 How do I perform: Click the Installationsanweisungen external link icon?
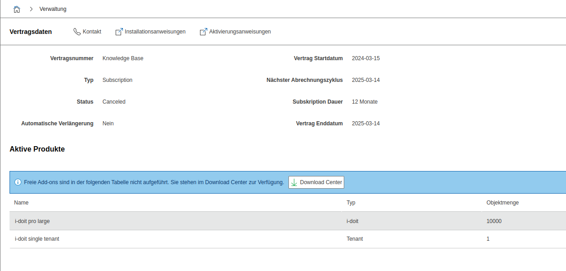pyautogui.click(x=119, y=32)
